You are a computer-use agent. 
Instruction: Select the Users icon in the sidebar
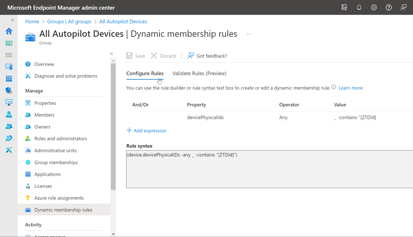point(9,114)
